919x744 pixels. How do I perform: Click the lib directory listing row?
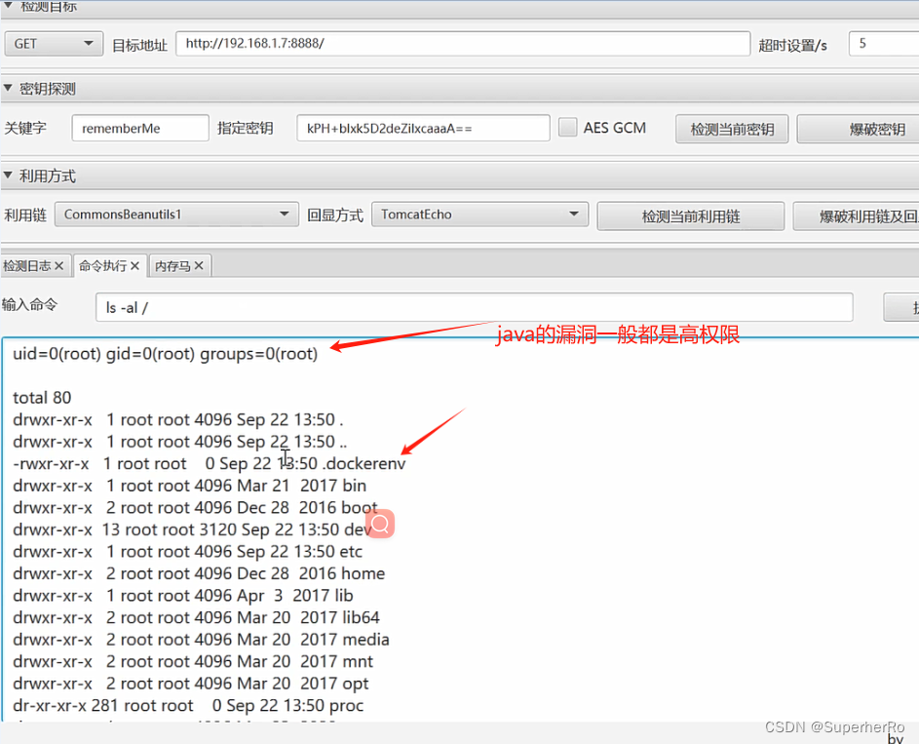click(183, 595)
